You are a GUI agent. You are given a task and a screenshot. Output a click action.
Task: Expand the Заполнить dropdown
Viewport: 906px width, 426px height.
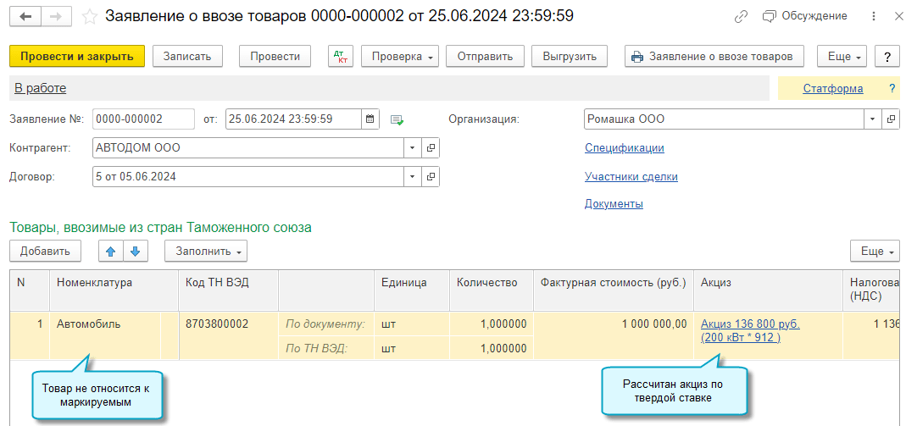click(x=206, y=251)
